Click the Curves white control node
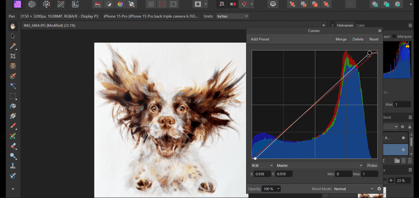Viewport: 419px width, 198px height. pos(369,53)
